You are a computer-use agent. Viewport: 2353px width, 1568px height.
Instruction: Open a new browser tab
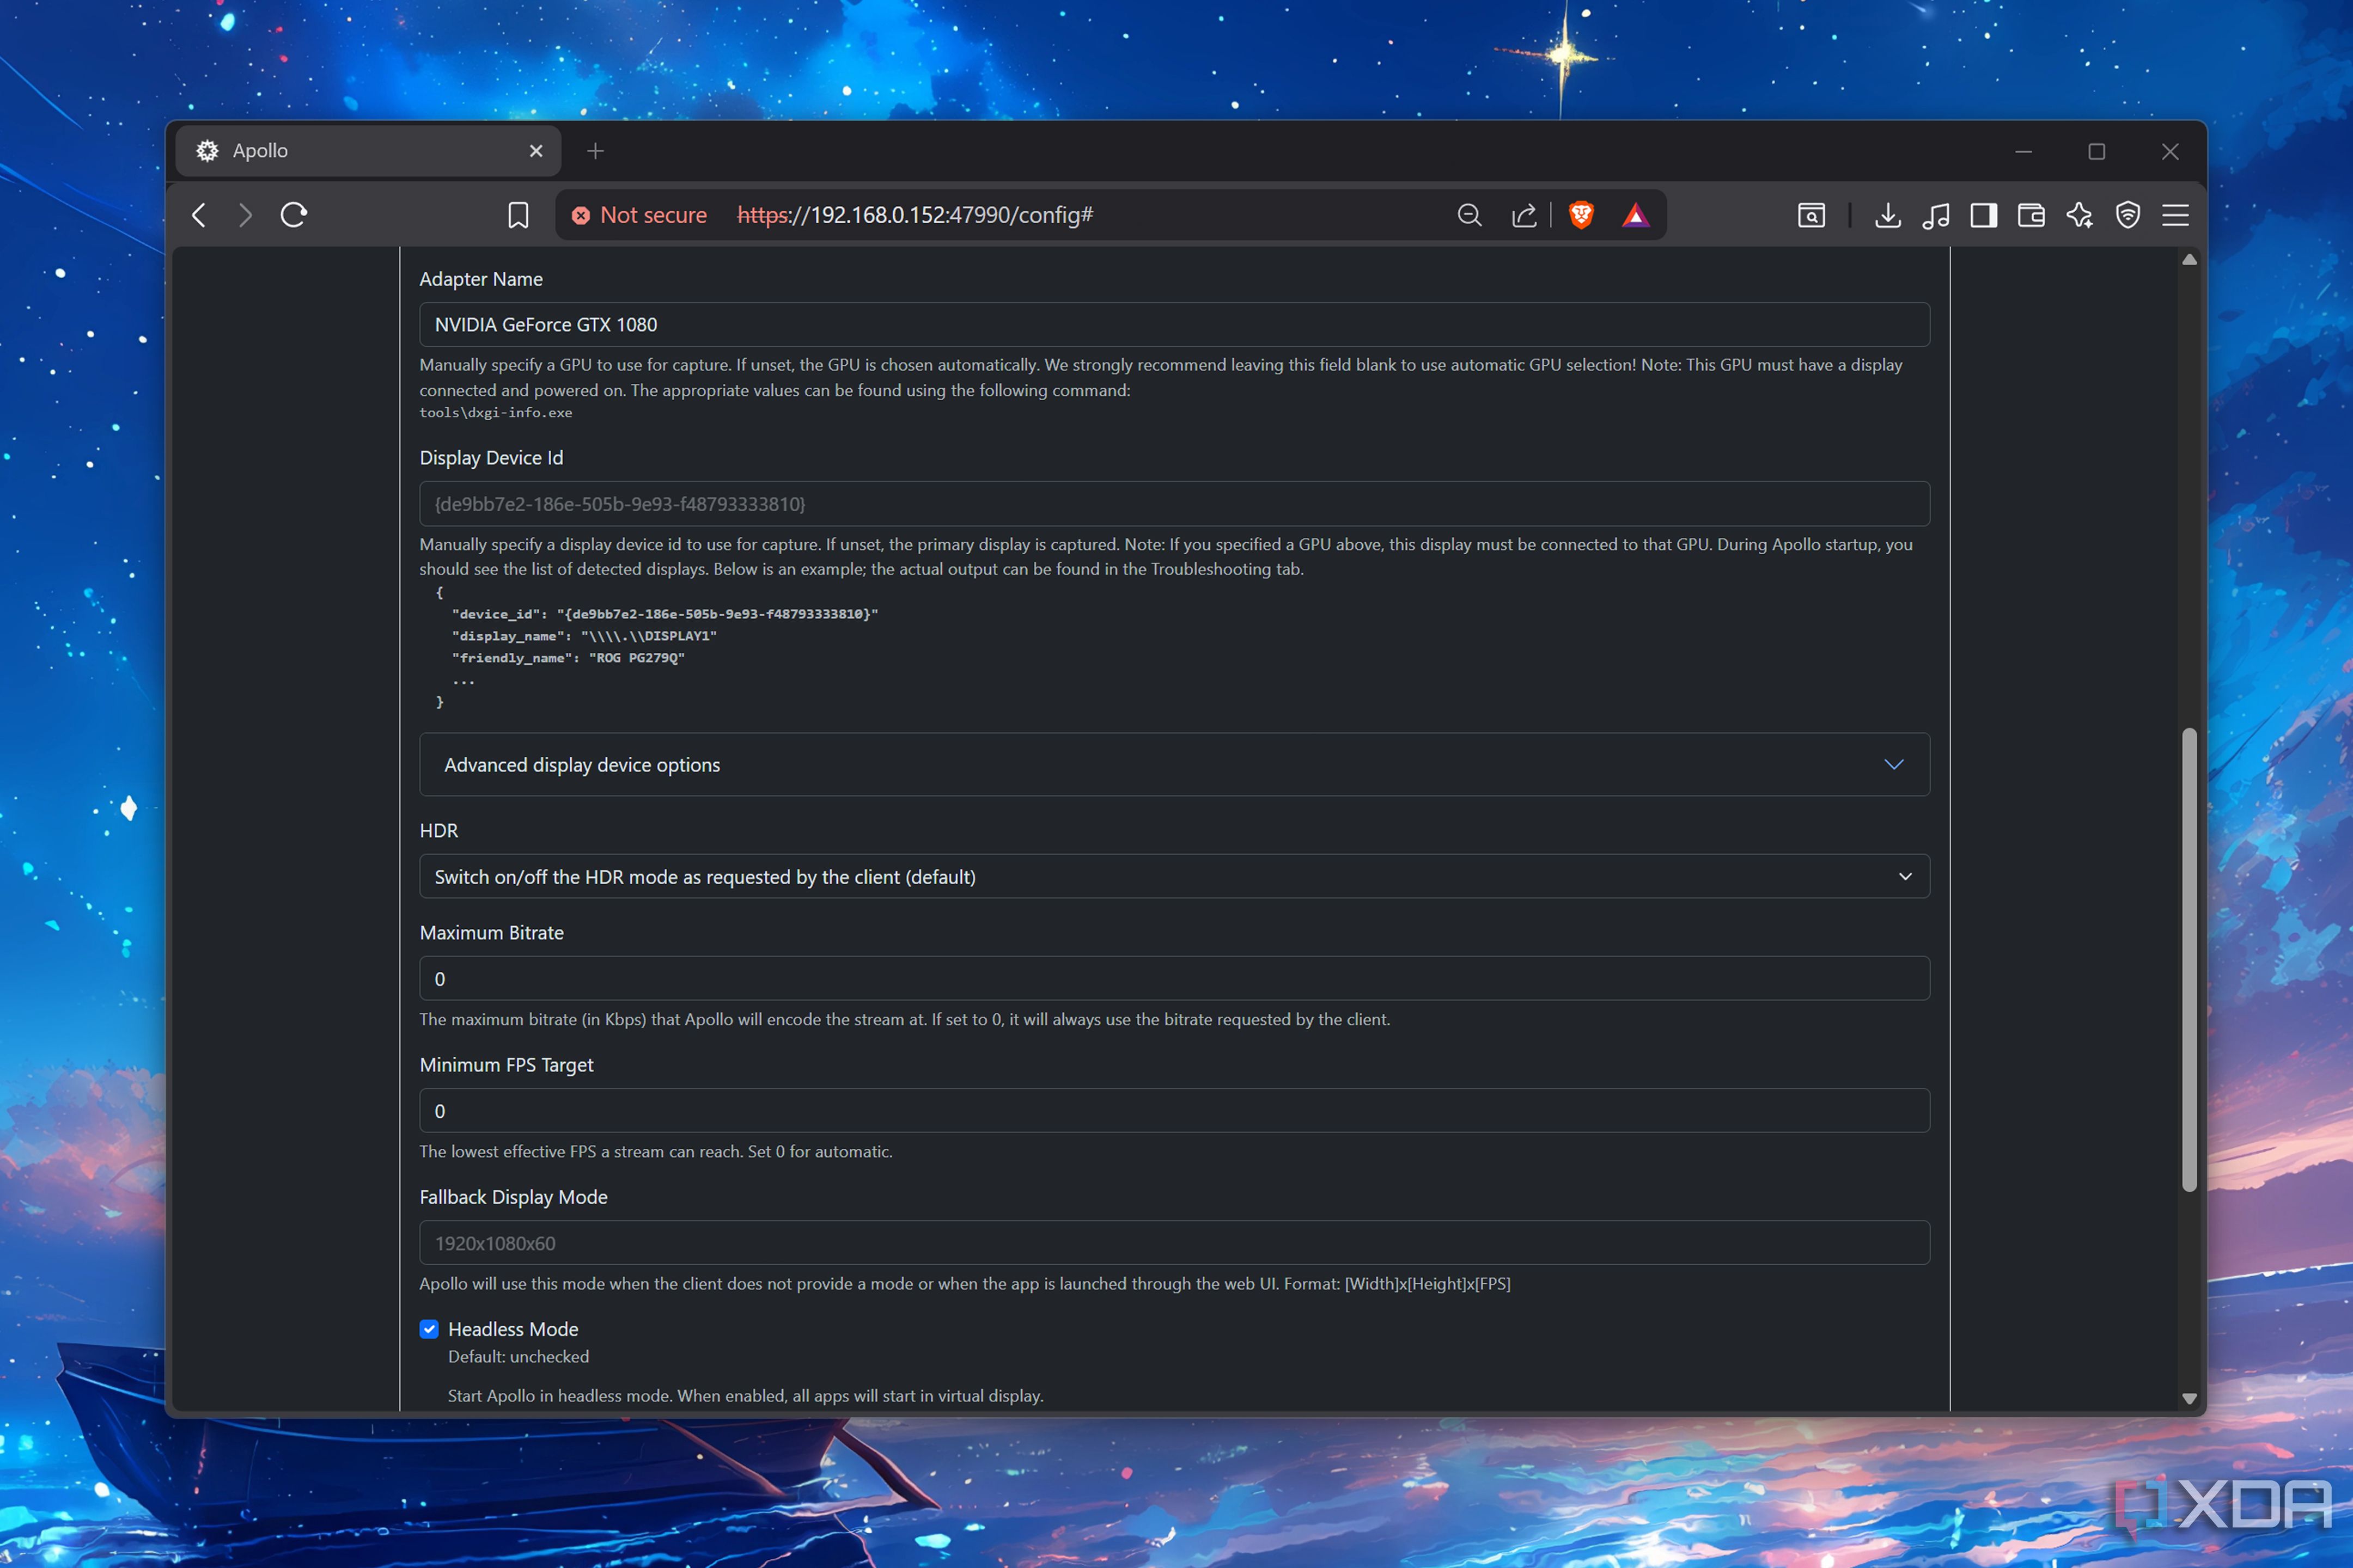(x=595, y=151)
